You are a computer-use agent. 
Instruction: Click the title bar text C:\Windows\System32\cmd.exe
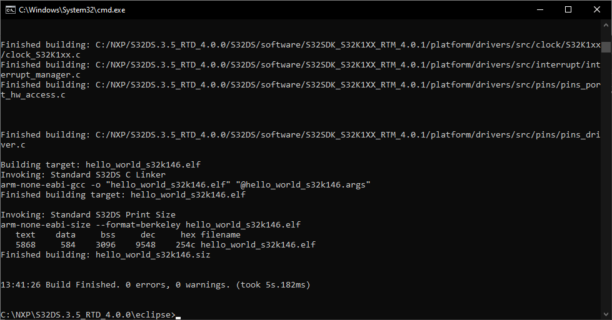click(x=71, y=9)
